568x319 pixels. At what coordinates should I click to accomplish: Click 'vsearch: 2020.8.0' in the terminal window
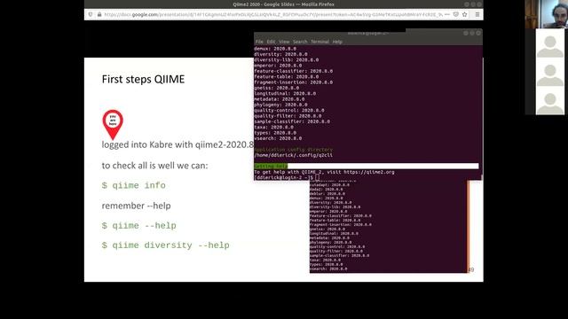(278, 138)
